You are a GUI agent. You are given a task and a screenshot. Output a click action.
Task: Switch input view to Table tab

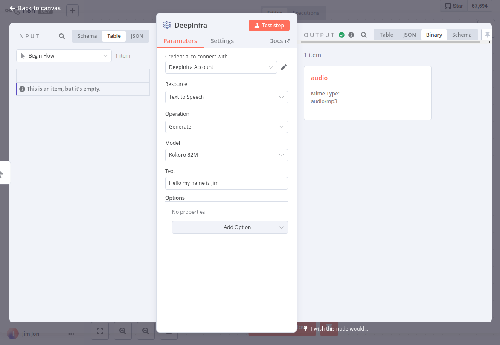(x=114, y=36)
